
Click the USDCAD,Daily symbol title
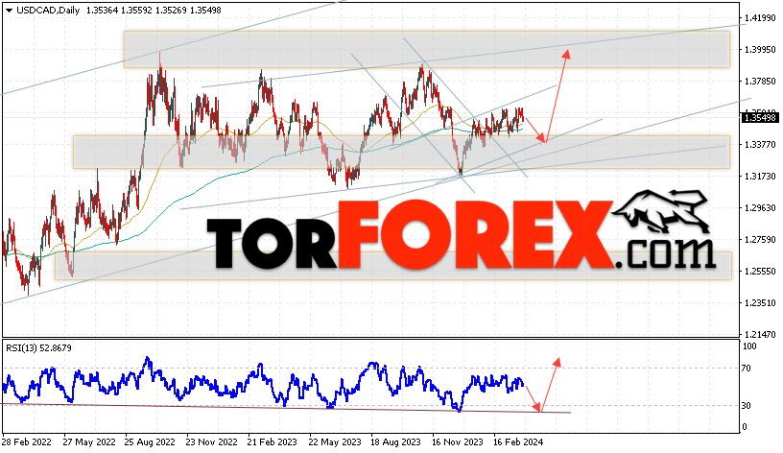48,10
